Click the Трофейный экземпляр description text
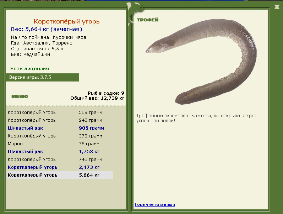The width and height of the screenshot is (283, 214). point(197,118)
